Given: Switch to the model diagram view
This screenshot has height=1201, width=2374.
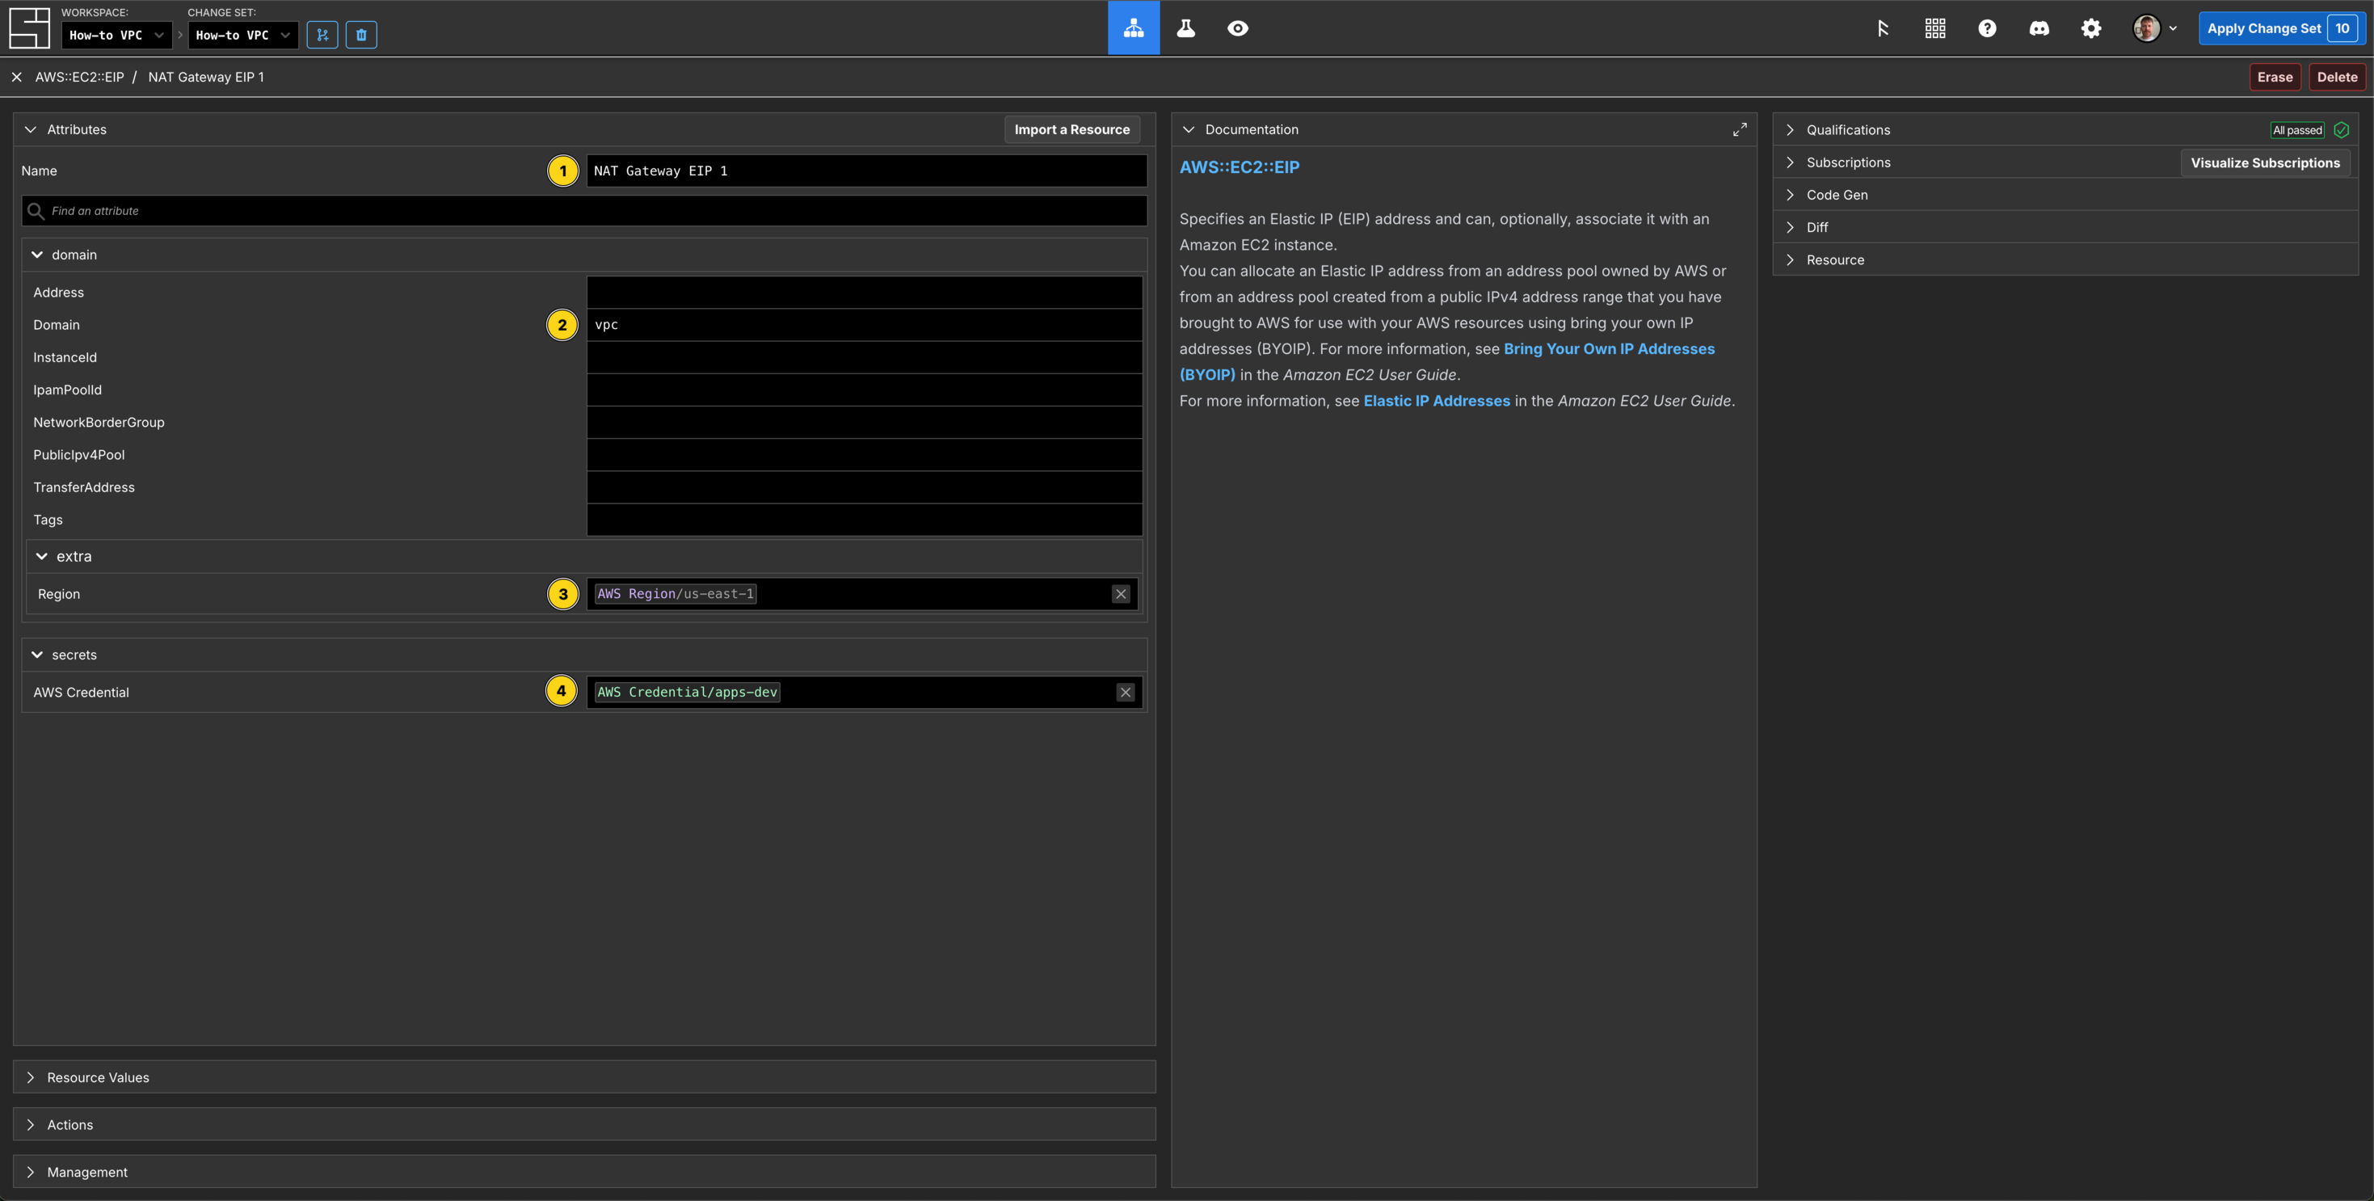Looking at the screenshot, I should click(x=1134, y=27).
